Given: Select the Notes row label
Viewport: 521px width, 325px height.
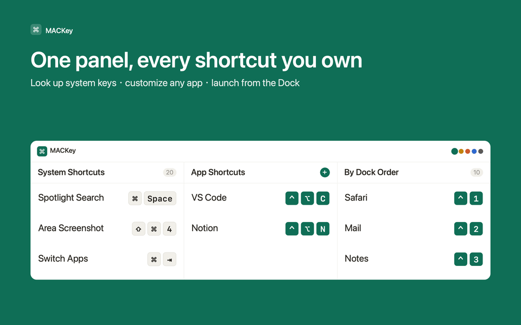Looking at the screenshot, I should click(x=357, y=259).
